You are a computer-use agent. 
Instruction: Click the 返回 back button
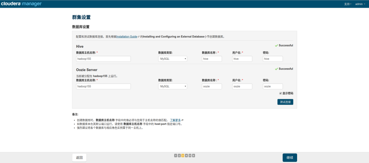click(79, 158)
